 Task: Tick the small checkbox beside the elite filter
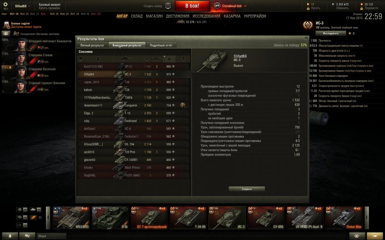tap(40, 218)
